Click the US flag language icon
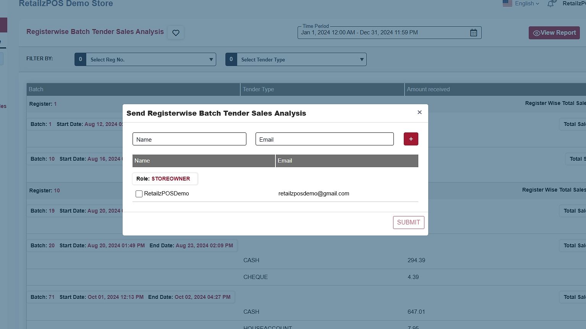 click(507, 3)
